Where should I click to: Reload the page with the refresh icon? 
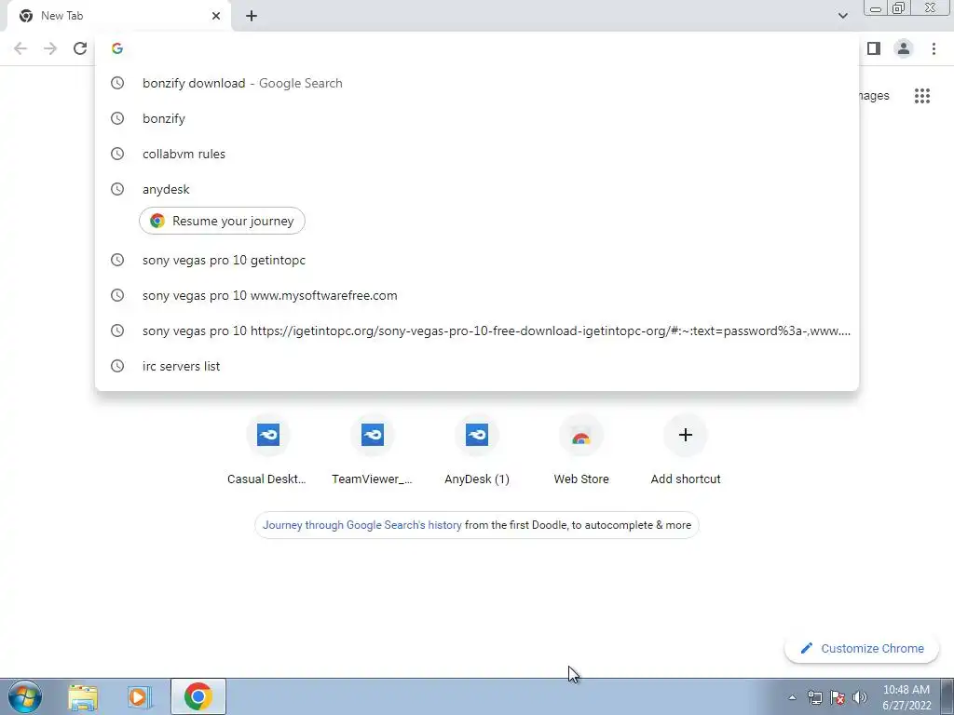click(x=80, y=48)
